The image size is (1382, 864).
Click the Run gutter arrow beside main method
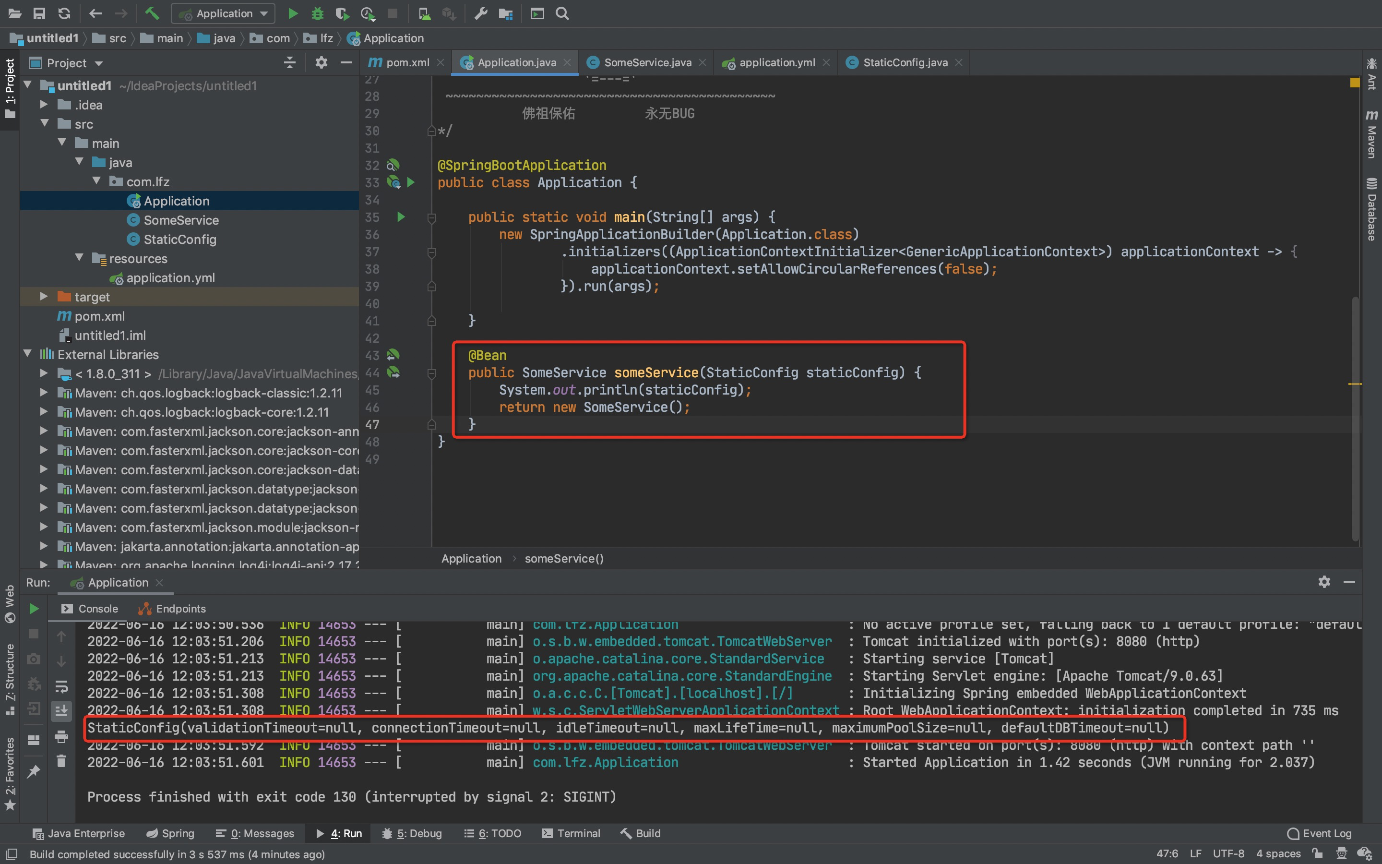click(402, 217)
